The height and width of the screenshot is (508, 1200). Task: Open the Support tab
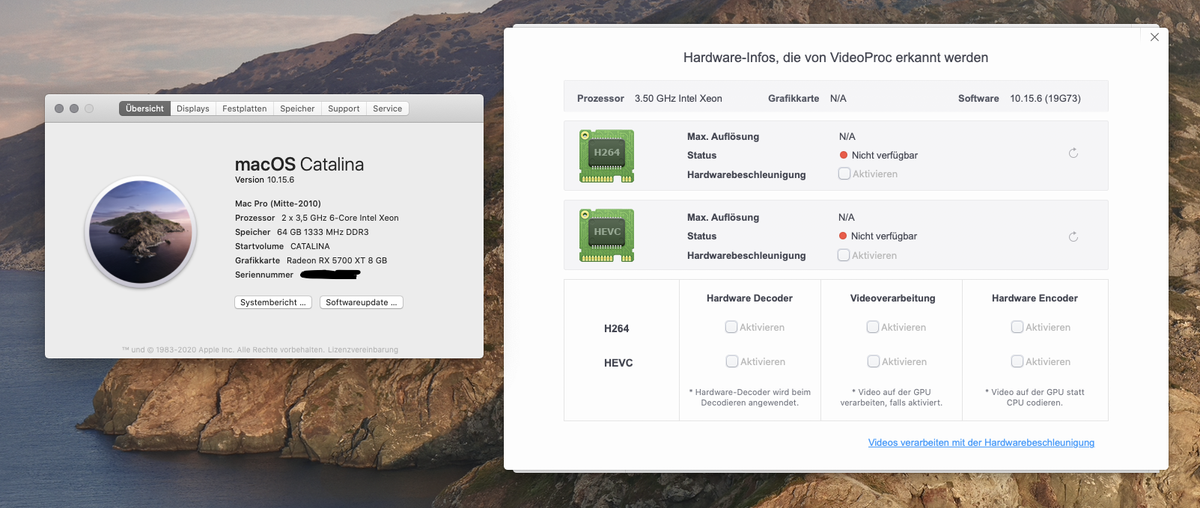pyautogui.click(x=344, y=108)
